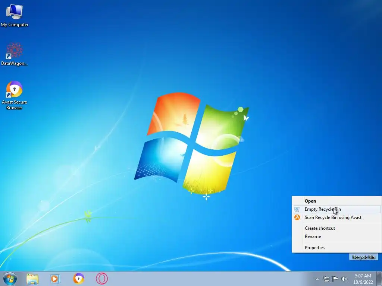Click the Show Desktop strip at the taskbar end
This screenshot has width=382, height=286.
pyautogui.click(x=379, y=279)
